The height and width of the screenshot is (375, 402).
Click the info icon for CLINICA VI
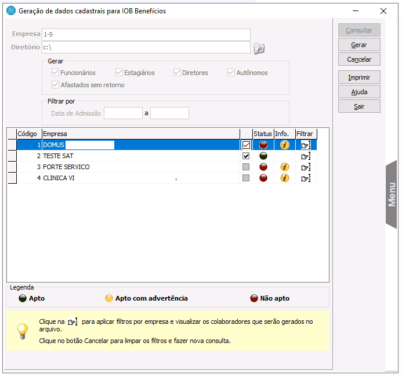click(284, 178)
